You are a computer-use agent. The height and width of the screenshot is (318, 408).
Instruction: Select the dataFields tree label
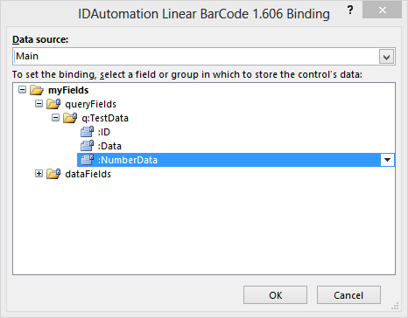tap(88, 174)
